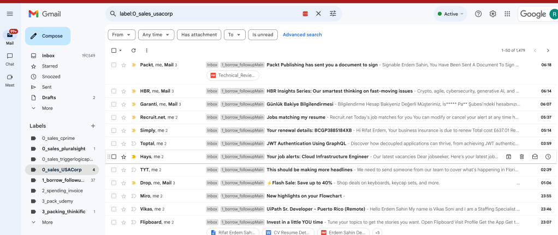Open the main menu hamburger icon

point(10,14)
